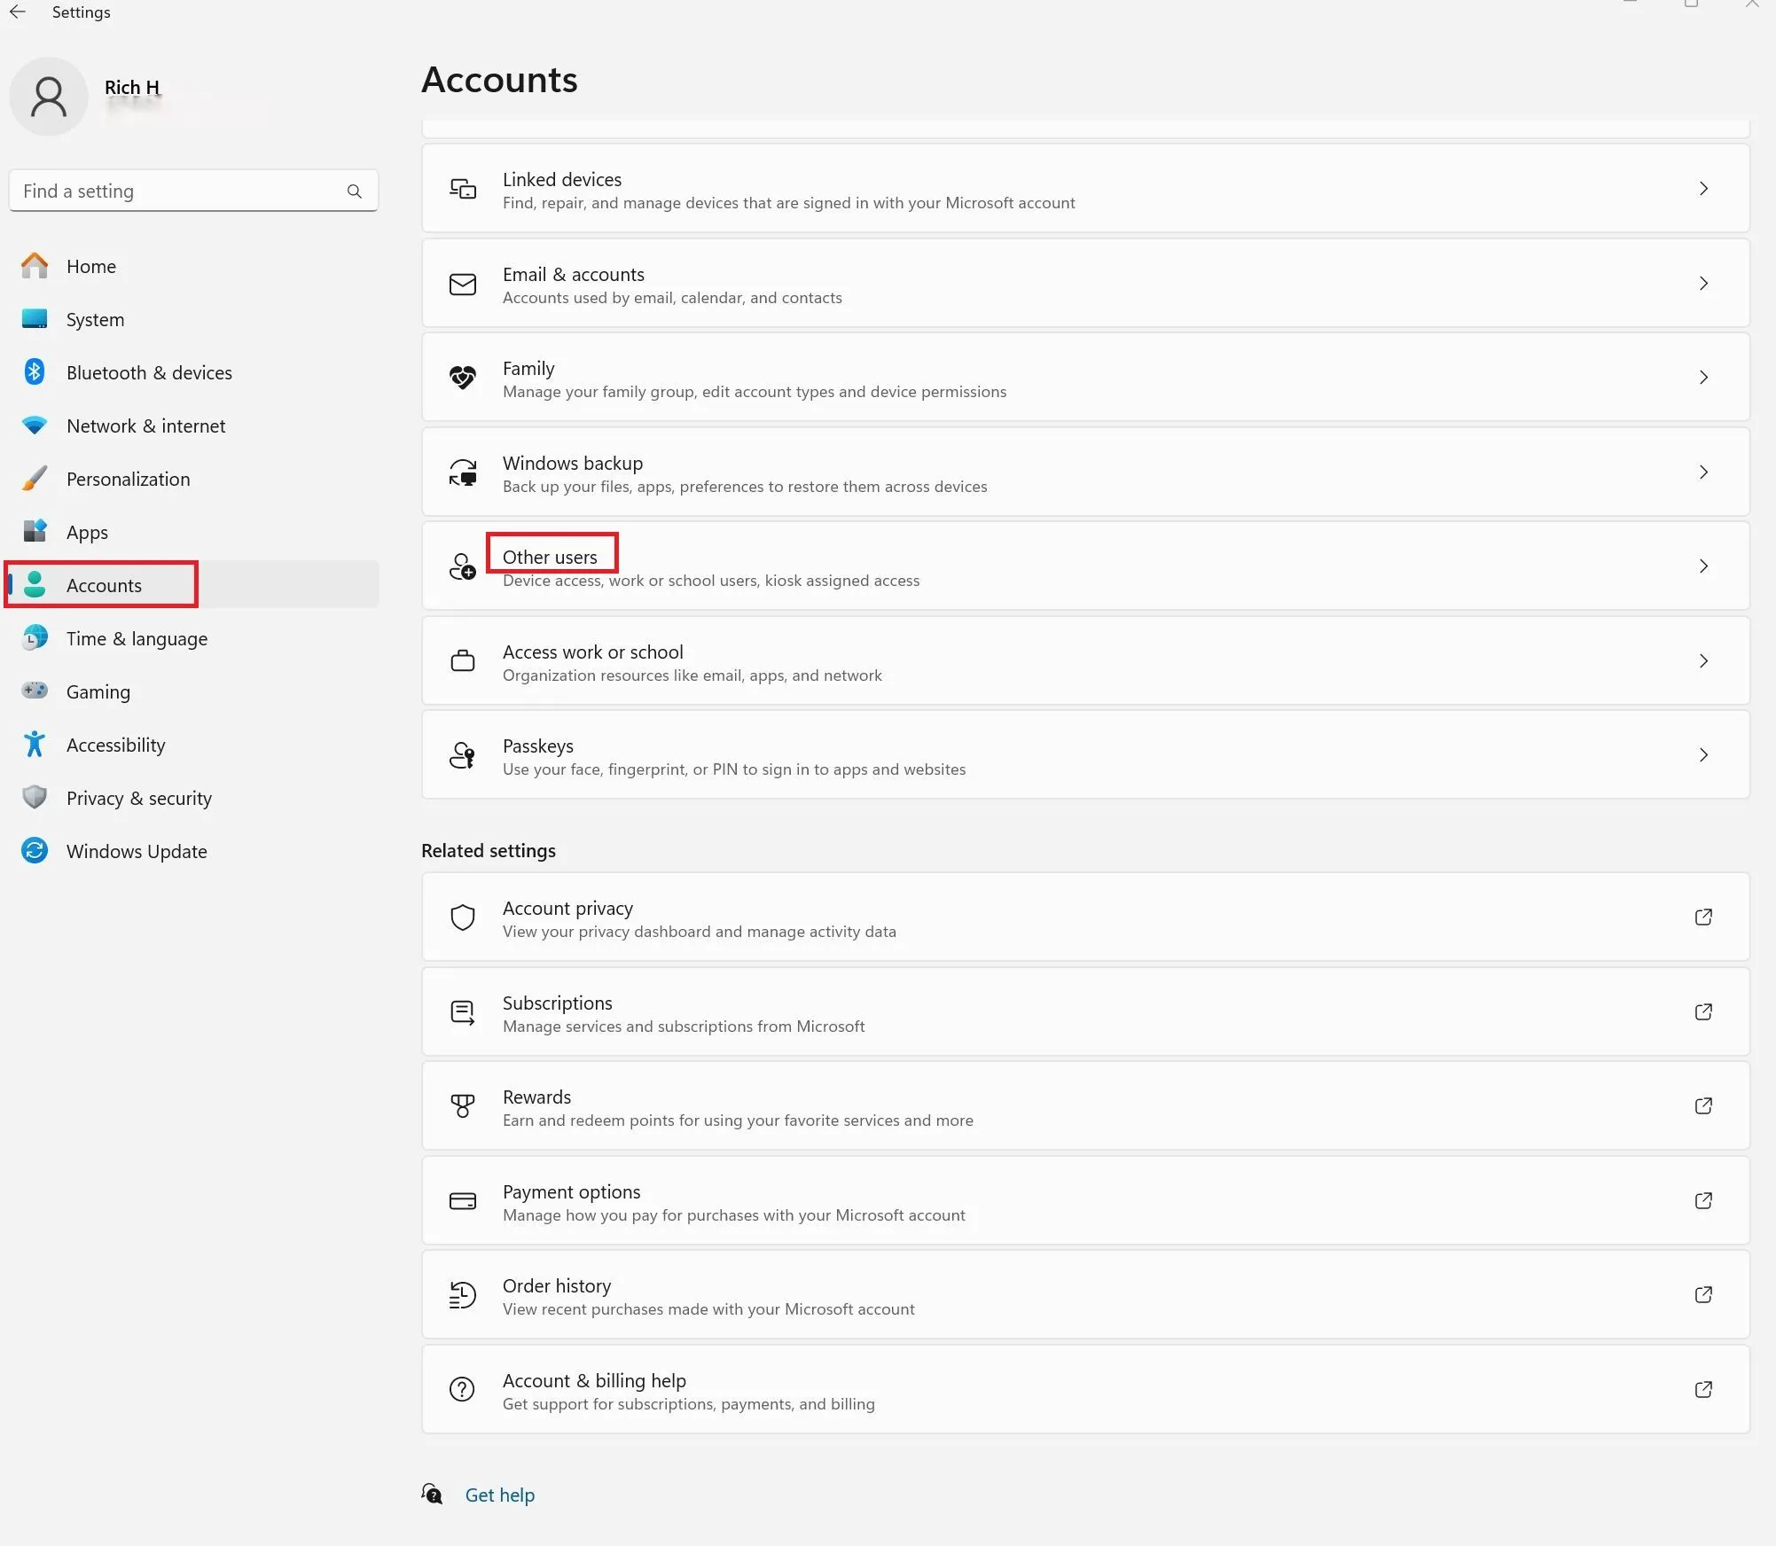Viewport: 1776px width, 1546px height.
Task: Expand Other users chevron arrow
Action: 1702,566
